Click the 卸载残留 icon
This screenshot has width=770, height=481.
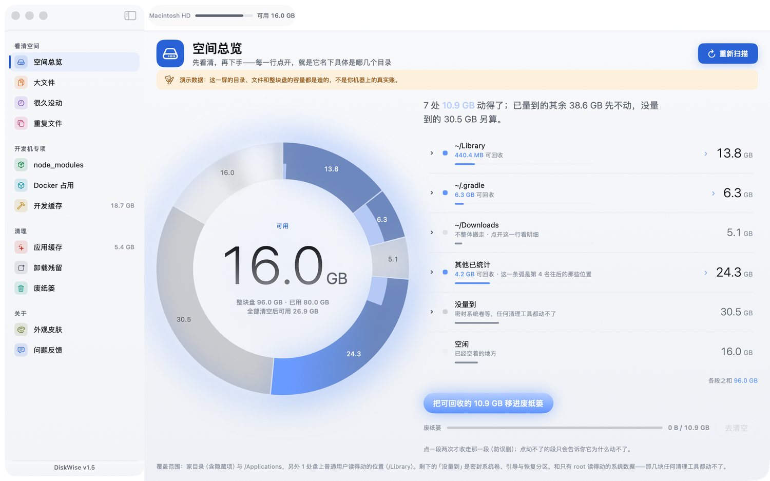point(21,268)
